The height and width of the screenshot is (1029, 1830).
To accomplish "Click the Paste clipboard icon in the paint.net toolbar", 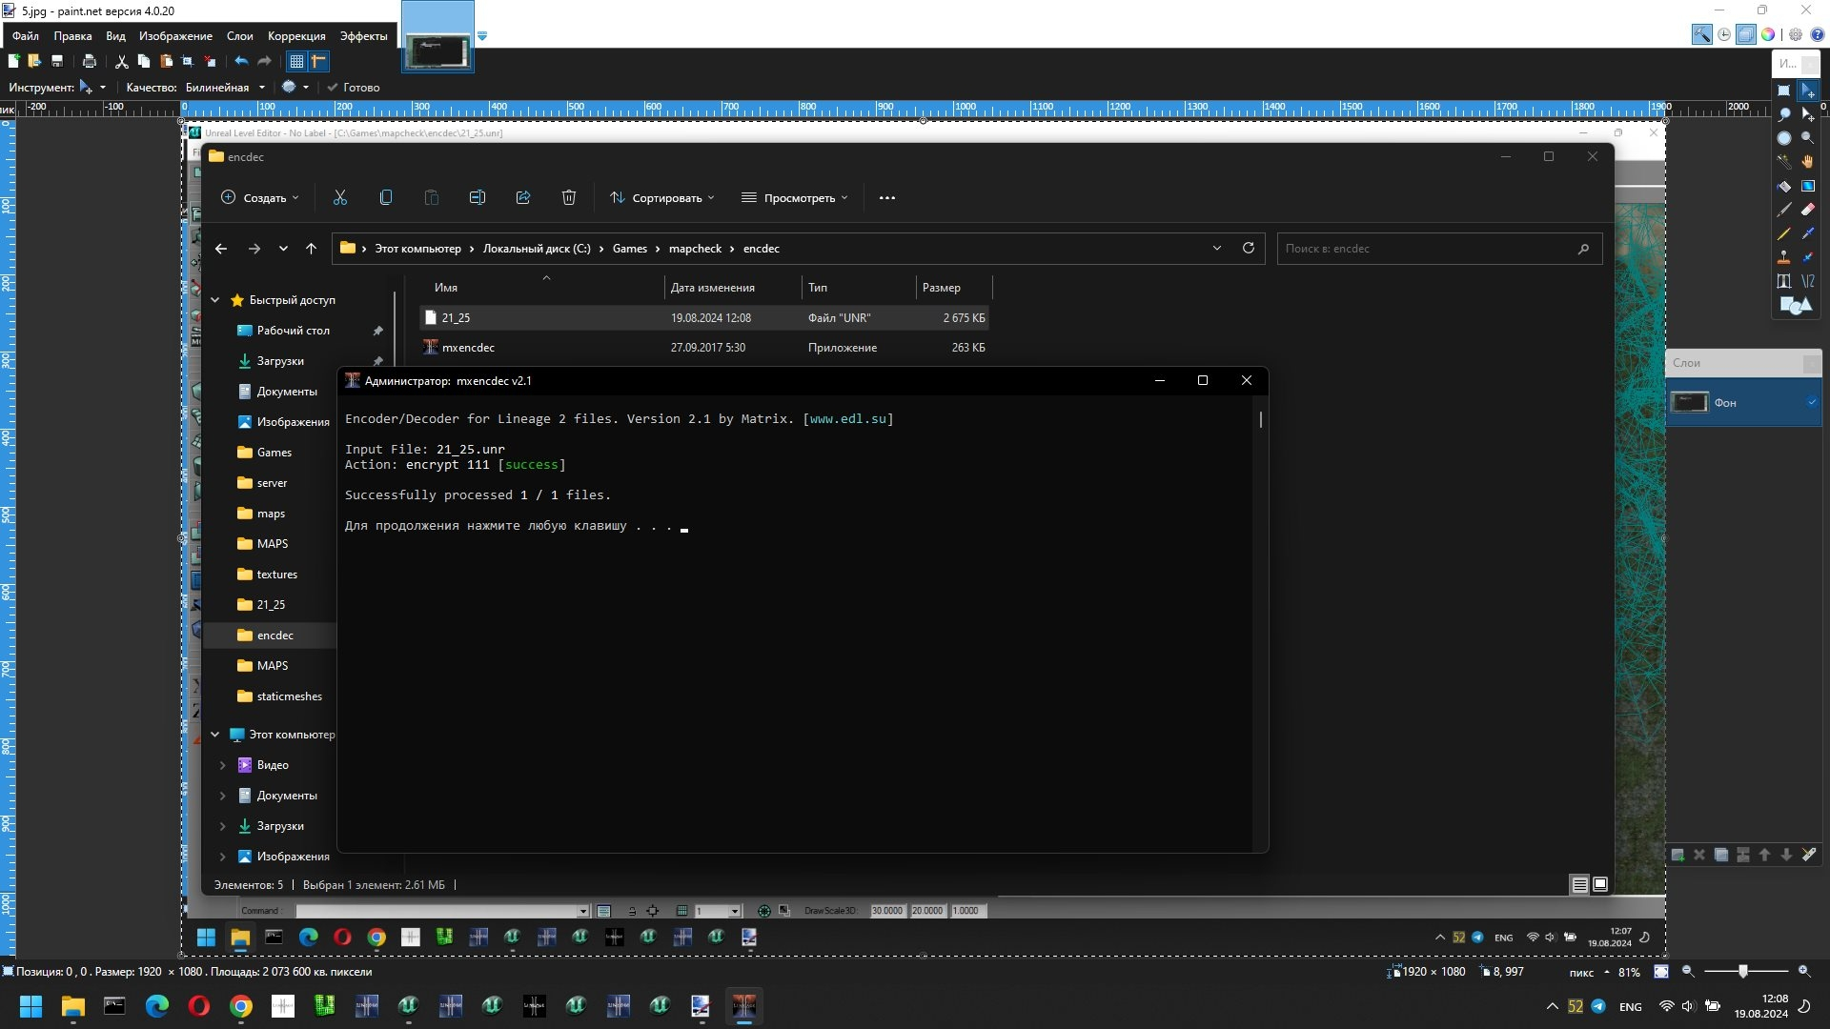I will [166, 61].
